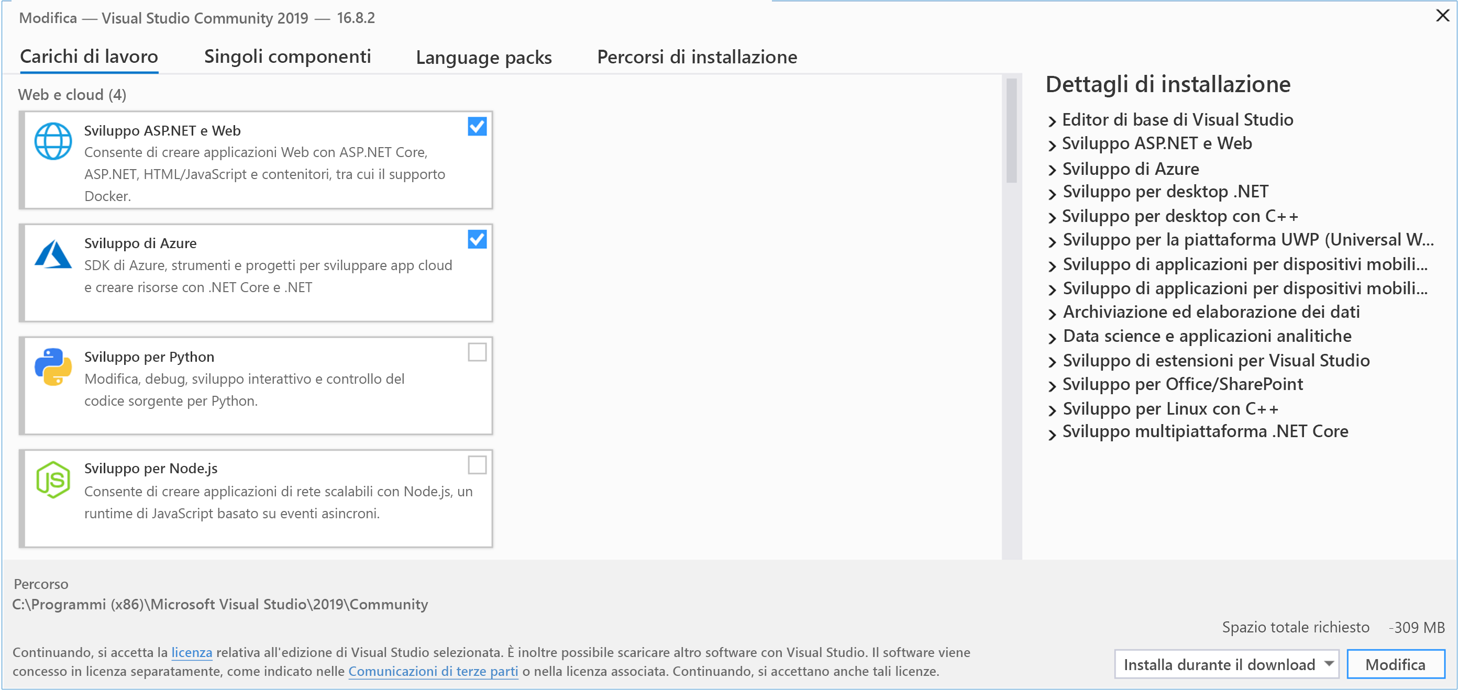Screen dimensions: 1459x690
Task: Select the Sviluppo per Python card title
Action: click(x=149, y=357)
